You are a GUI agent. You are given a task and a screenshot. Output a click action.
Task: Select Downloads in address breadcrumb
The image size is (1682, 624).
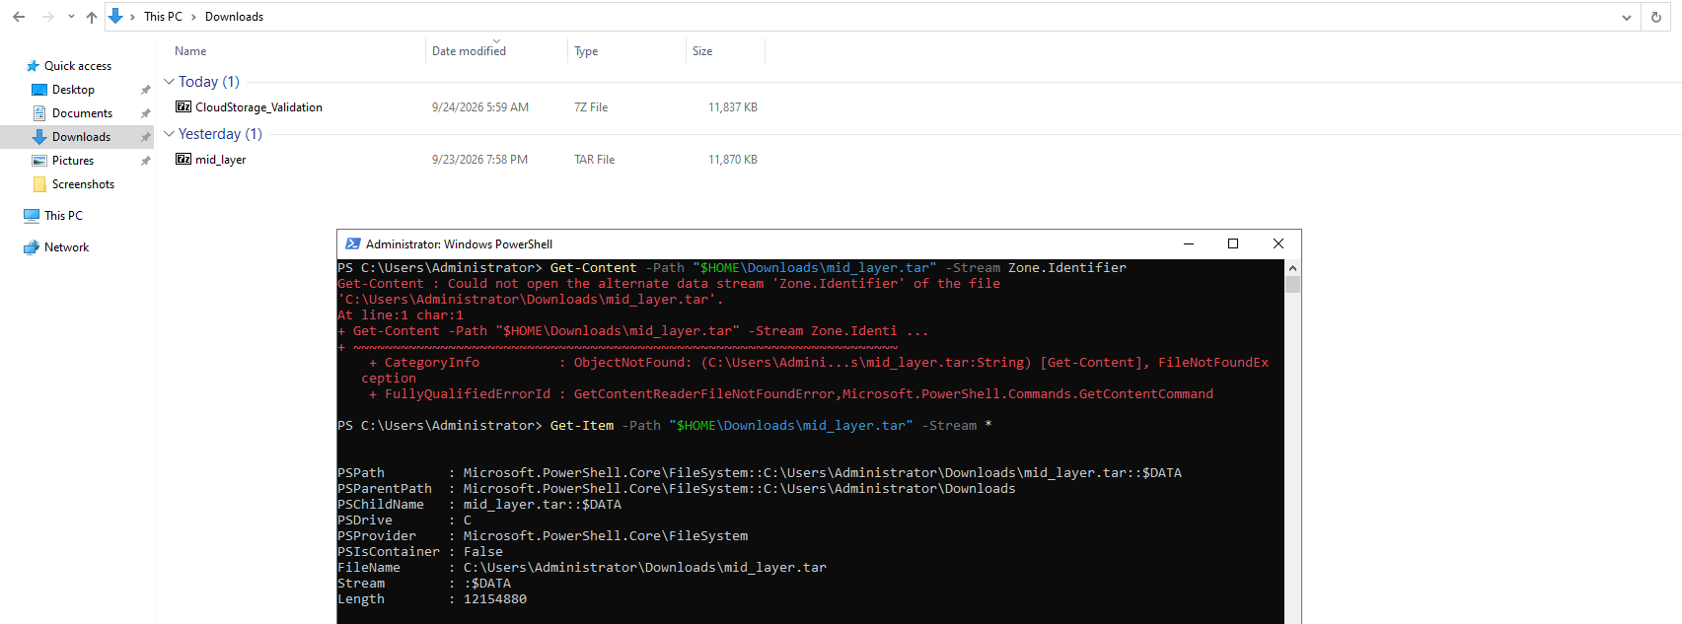click(x=234, y=17)
